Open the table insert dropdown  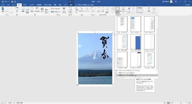pyautogui.click(x=17, y=10)
